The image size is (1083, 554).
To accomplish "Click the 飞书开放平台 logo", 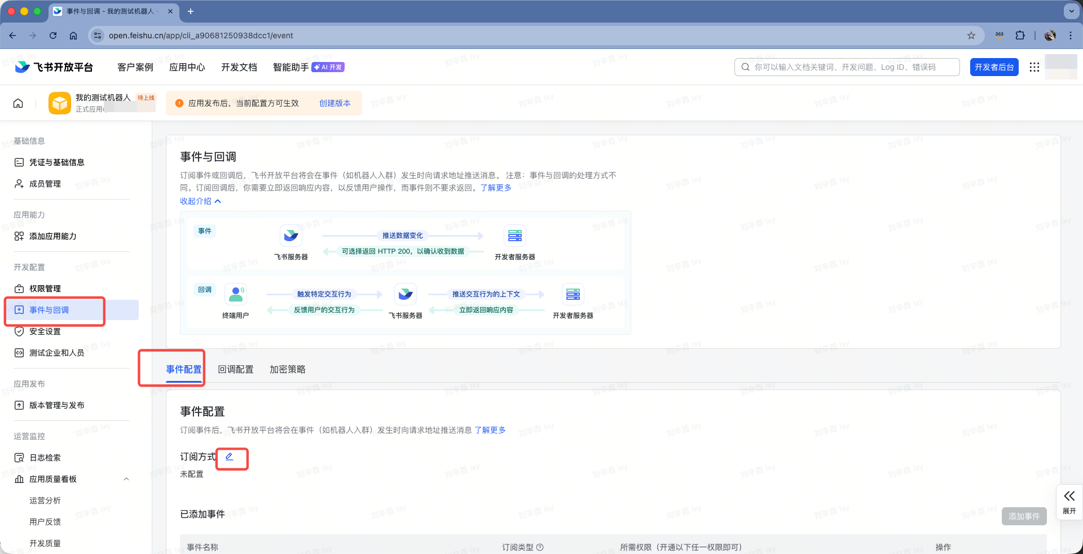I will (55, 67).
